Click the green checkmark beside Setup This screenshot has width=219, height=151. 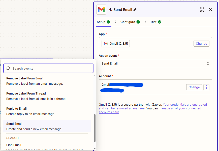coord(108,22)
